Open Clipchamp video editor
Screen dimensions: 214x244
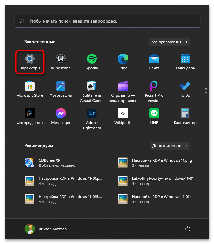click(123, 91)
